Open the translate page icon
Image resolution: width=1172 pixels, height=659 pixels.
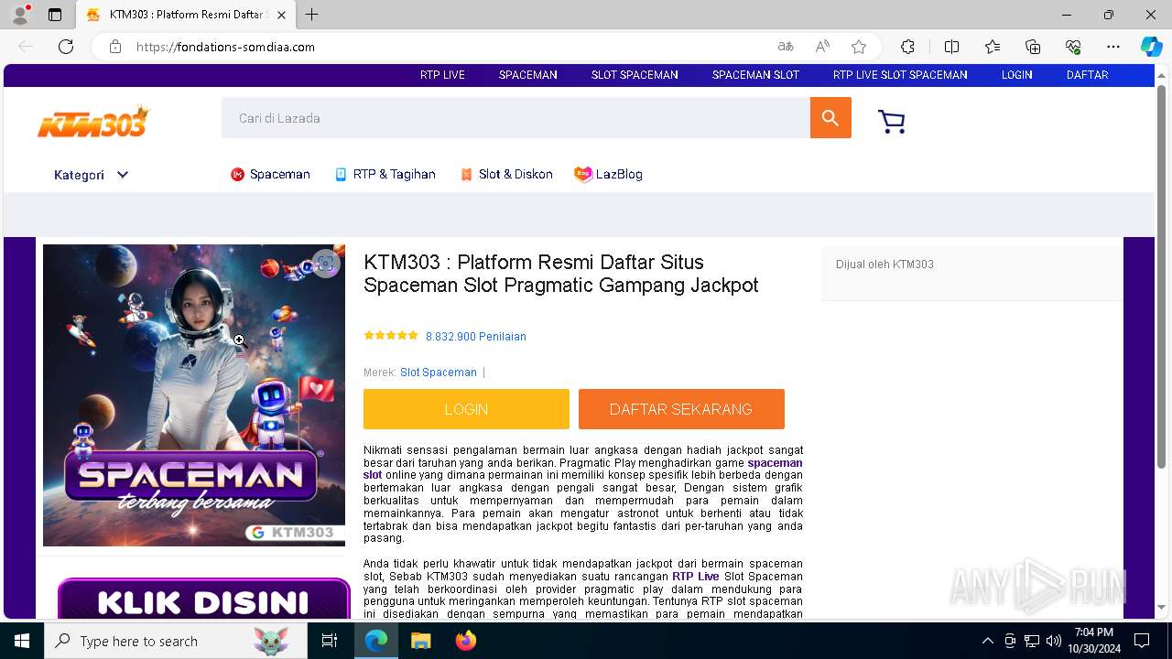pyautogui.click(x=786, y=47)
